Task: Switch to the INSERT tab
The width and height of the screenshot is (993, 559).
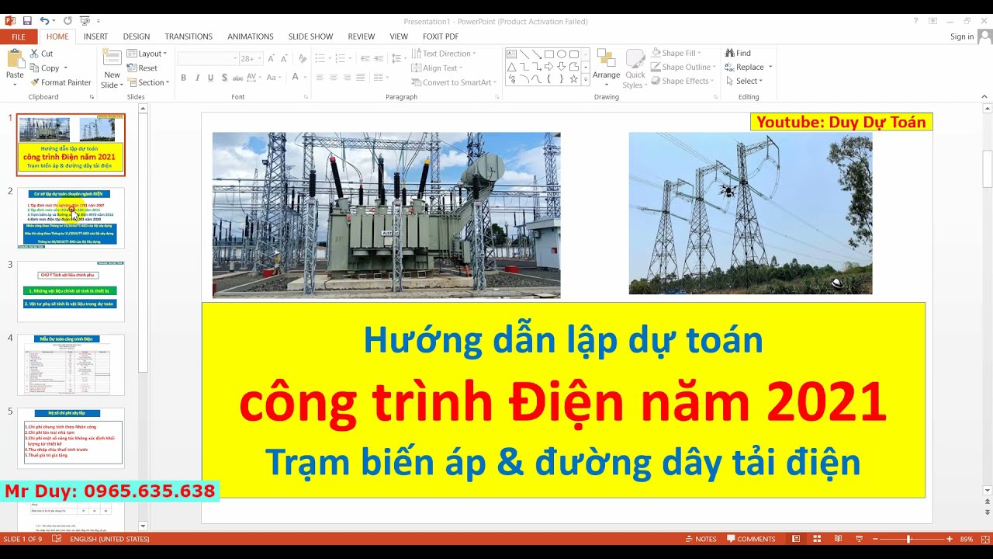Action: 95,36
